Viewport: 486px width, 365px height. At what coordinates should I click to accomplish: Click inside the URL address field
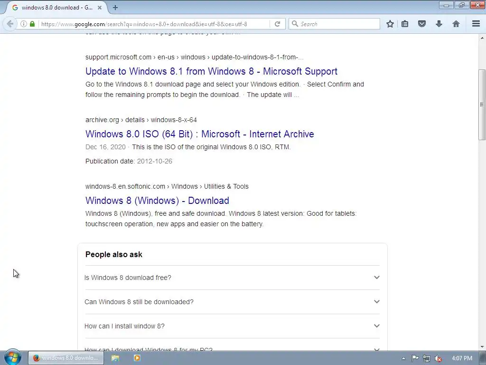pos(153,24)
